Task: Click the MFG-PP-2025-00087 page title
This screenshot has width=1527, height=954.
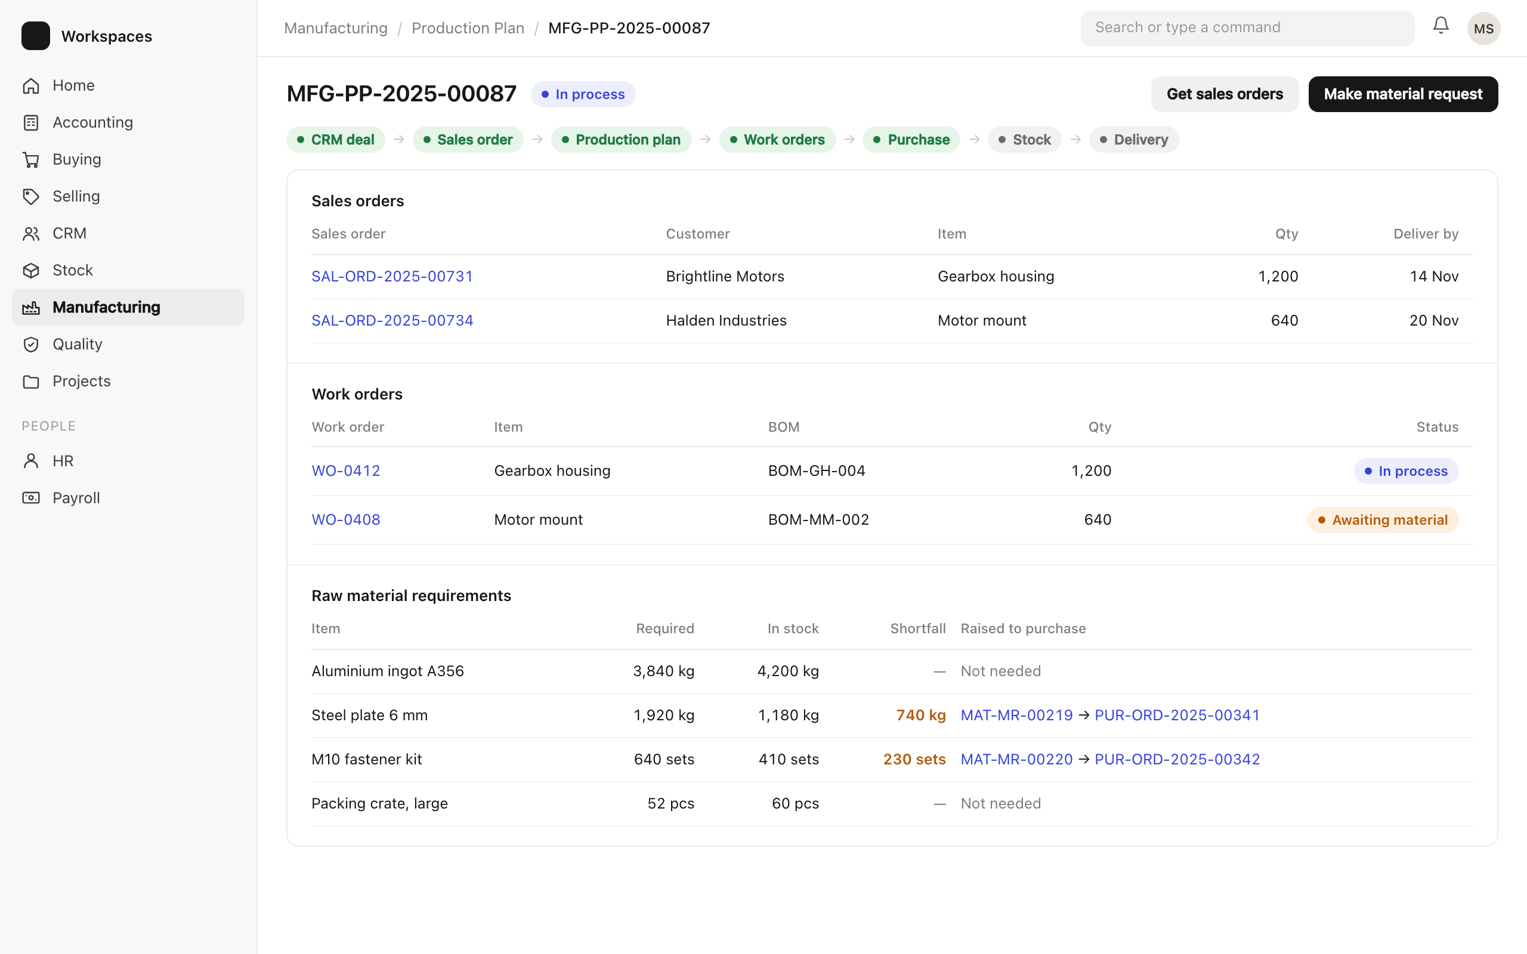Action: coord(401,94)
